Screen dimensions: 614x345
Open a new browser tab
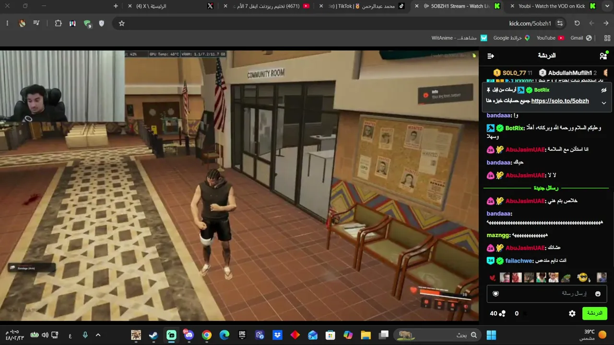(116, 6)
